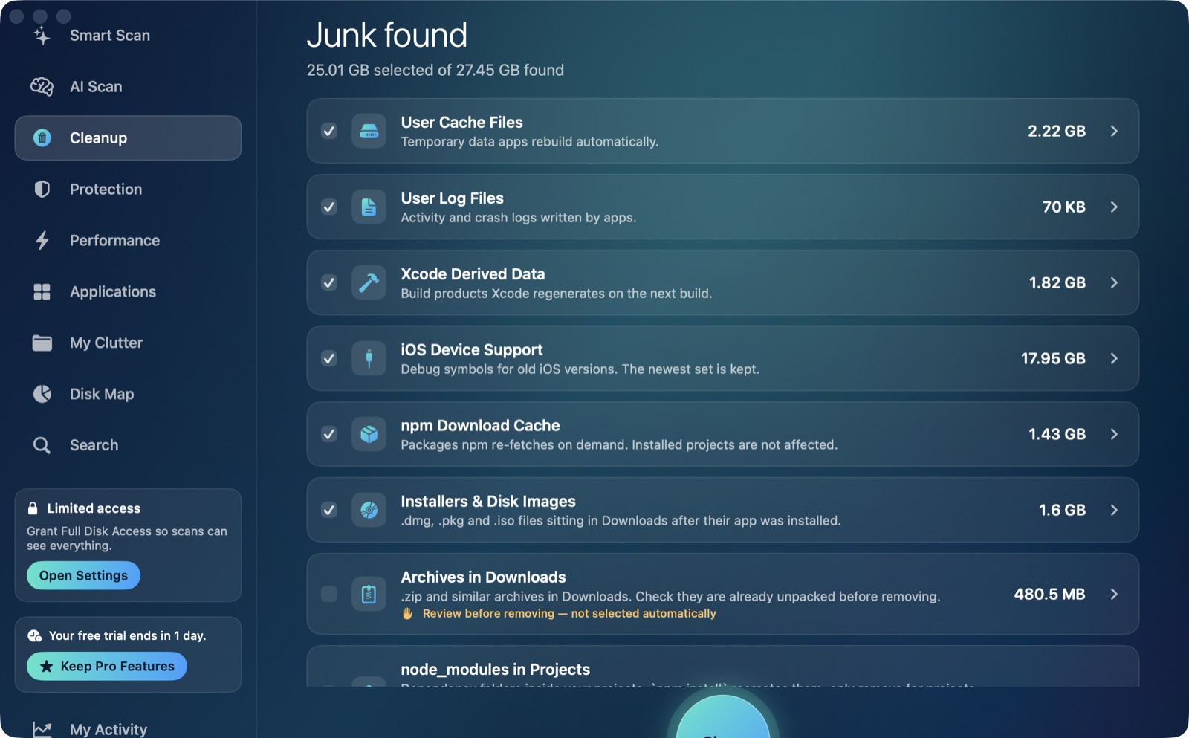The height and width of the screenshot is (738, 1189).
Task: Check the Archives in Downloads checkbox
Action: [x=329, y=595]
